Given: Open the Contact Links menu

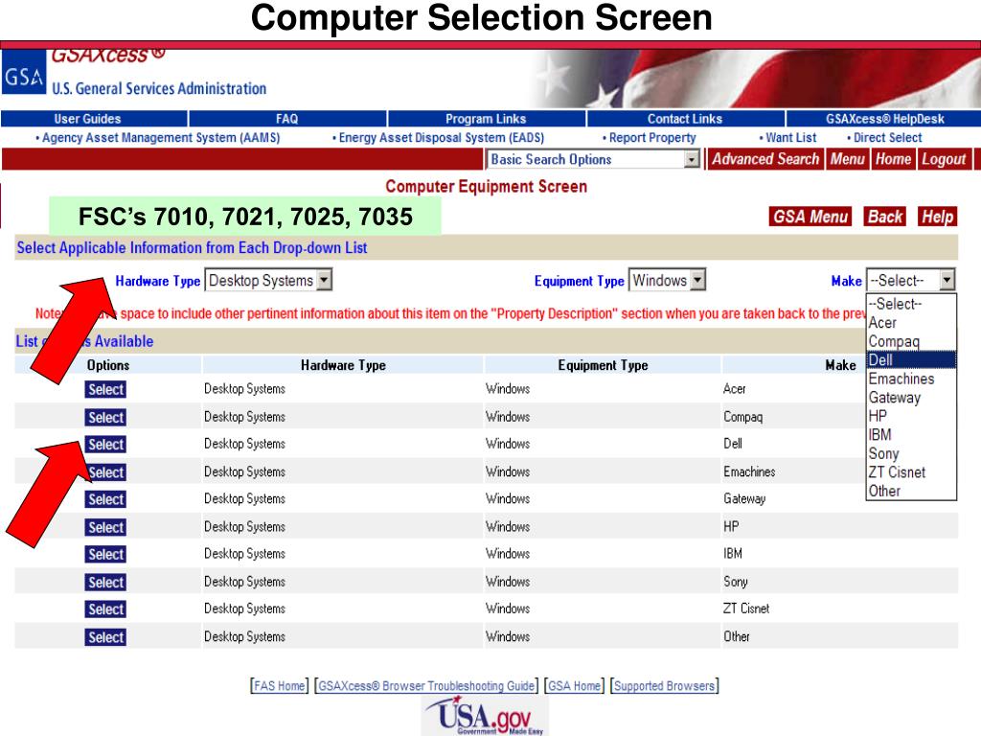Looking at the screenshot, I should (685, 119).
